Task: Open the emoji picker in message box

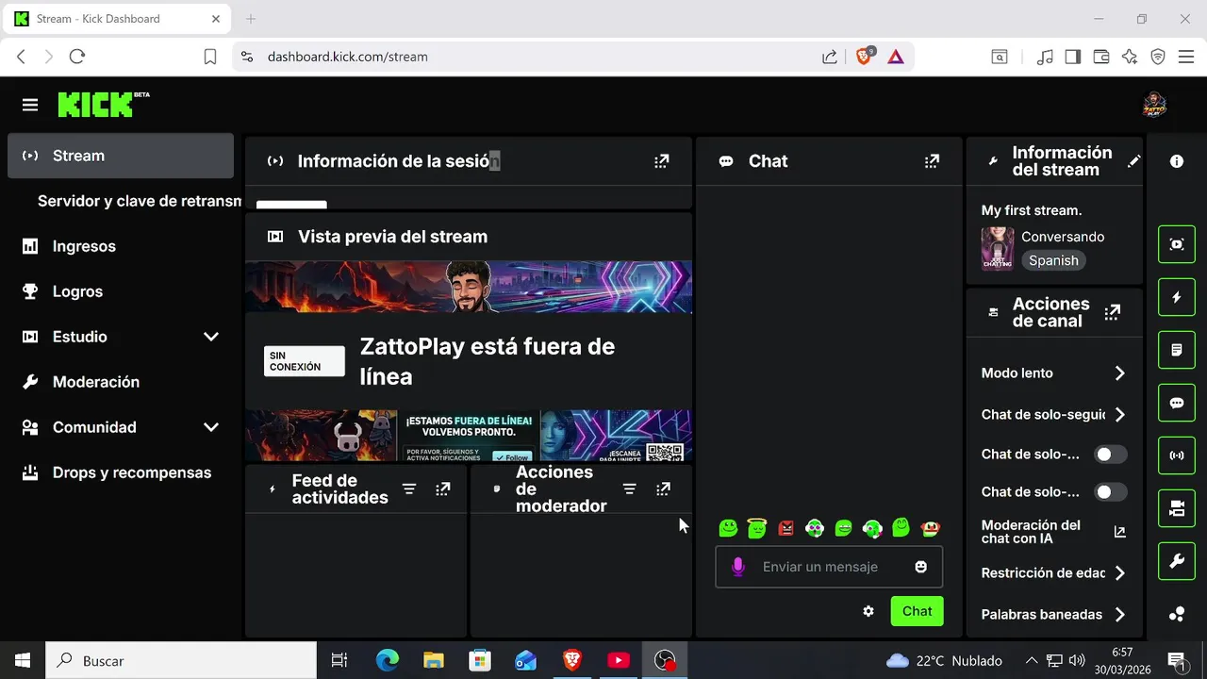Action: point(921,567)
